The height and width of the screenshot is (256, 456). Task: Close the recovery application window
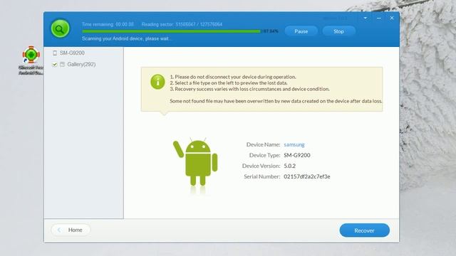point(392,18)
